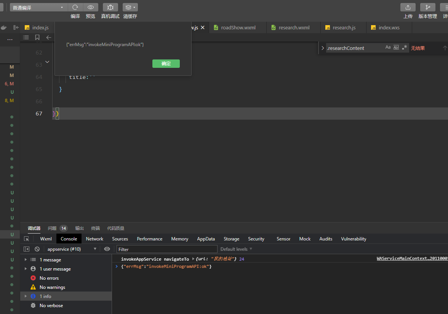Fold code at line 63 chevron
Viewport: 448px width, 314px height.
tap(47, 62)
